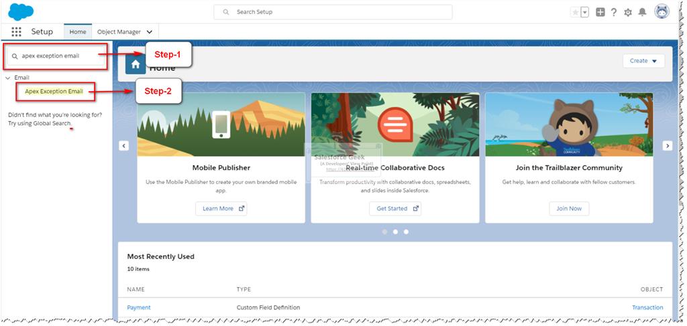Click the favorites star icon
Image resolution: width=687 pixels, height=326 pixels.
(575, 12)
